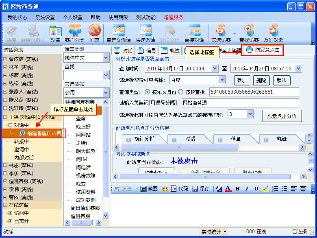Viewport: 317px width, 238px height.
Task: Open the 个人设置 menu
Action: point(73,17)
